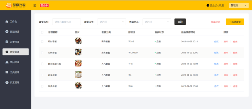Click the sidebar collapse hamburger icon
The width and height of the screenshot is (252, 109).
(35, 5)
